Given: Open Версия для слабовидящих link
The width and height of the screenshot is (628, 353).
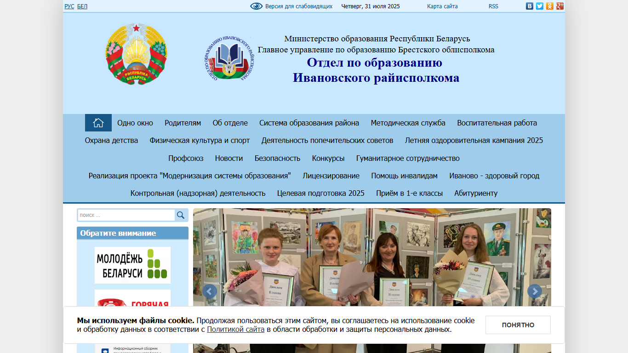Looking at the screenshot, I should click(x=299, y=6).
